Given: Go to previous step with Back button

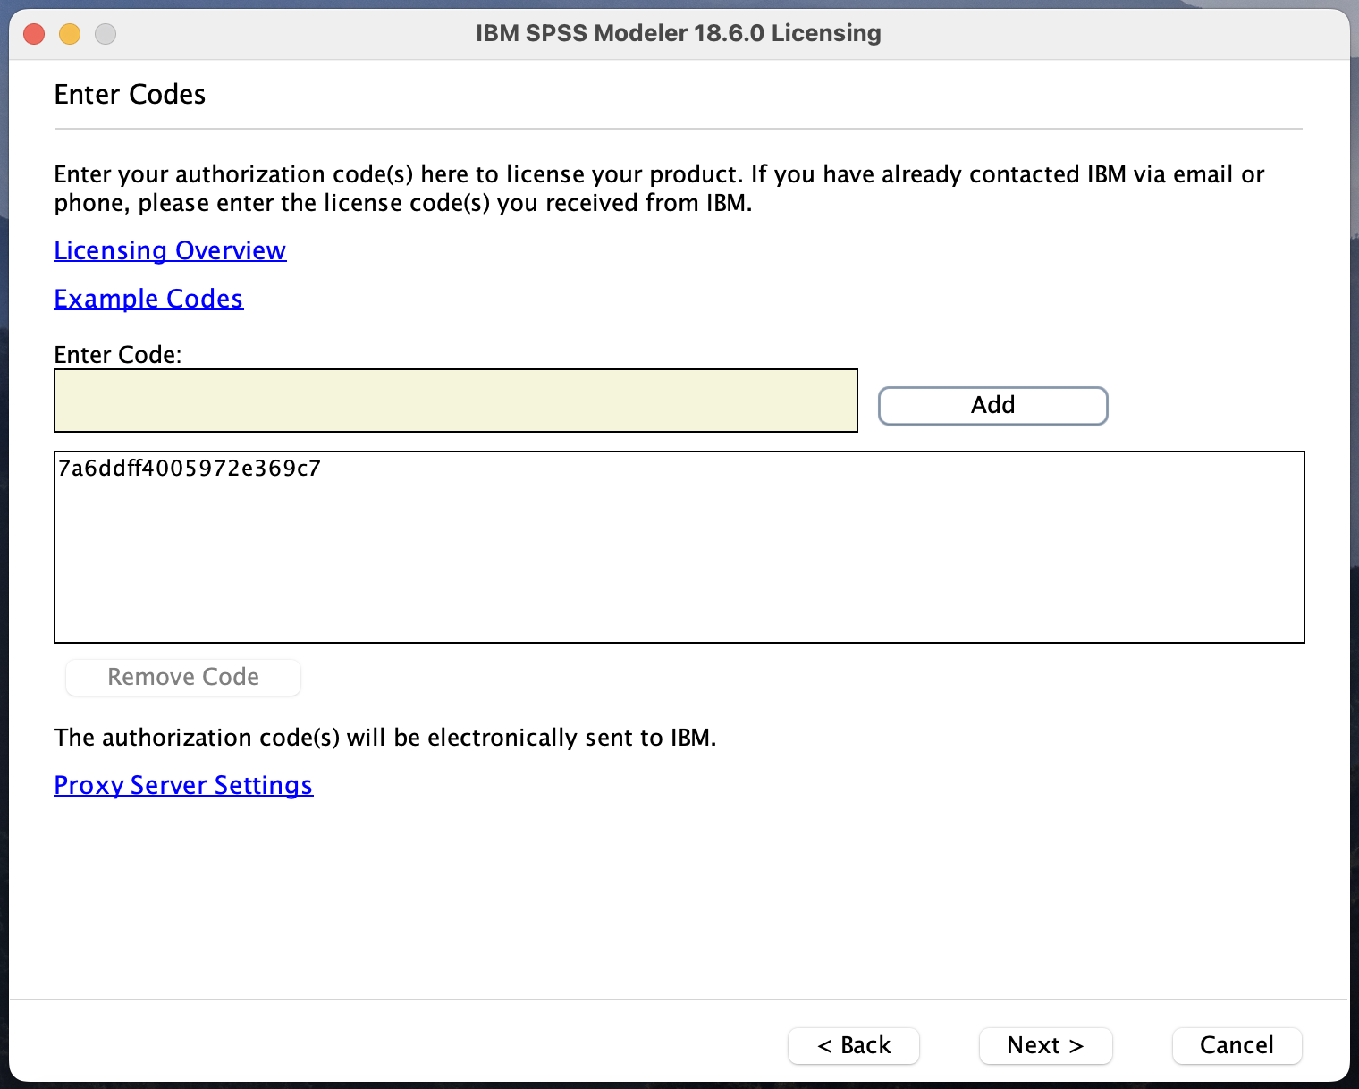Looking at the screenshot, I should pos(854,1045).
